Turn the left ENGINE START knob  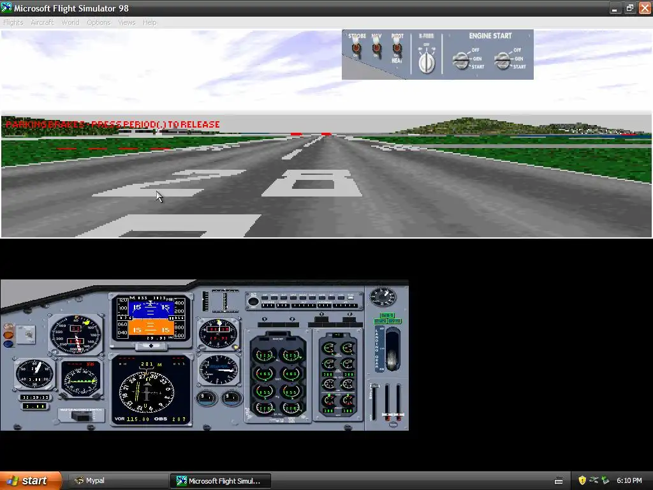coord(461,61)
